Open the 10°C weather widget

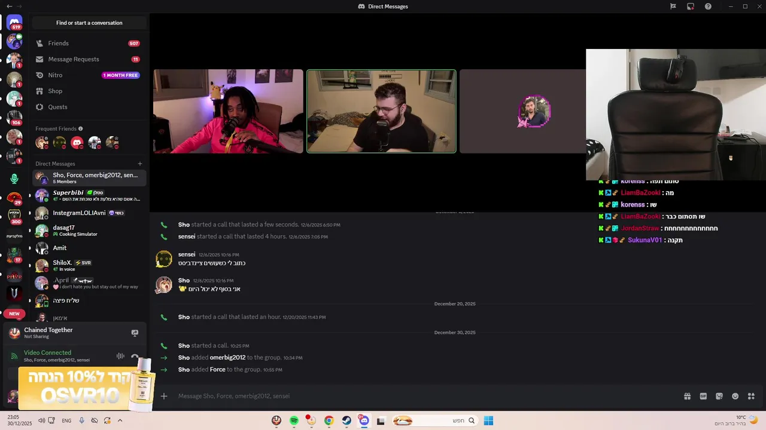point(736,420)
